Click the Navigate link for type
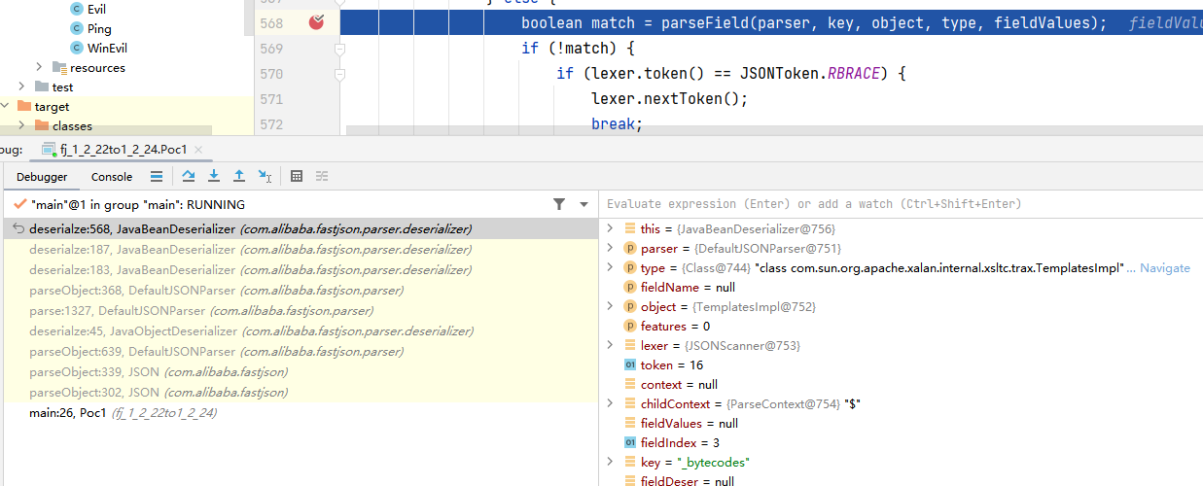The height and width of the screenshot is (486, 1203). coord(1164,267)
